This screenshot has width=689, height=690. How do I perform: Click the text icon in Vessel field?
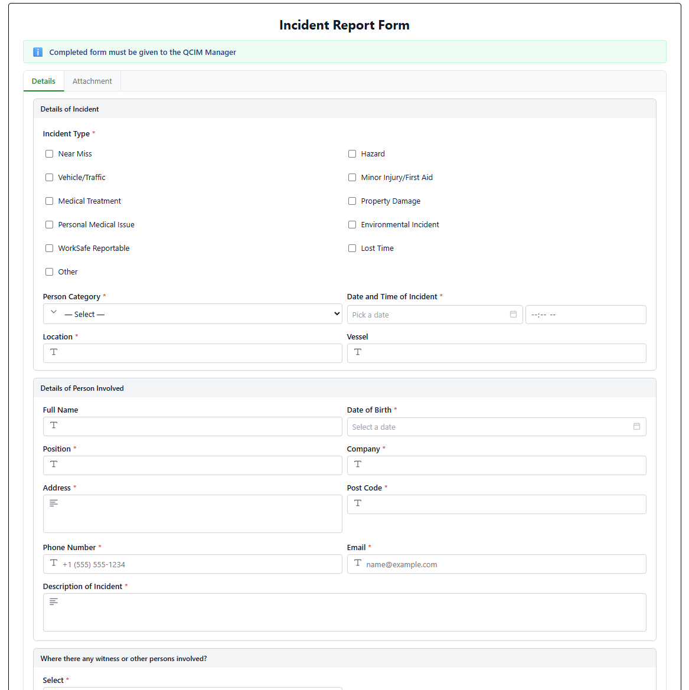(x=358, y=352)
